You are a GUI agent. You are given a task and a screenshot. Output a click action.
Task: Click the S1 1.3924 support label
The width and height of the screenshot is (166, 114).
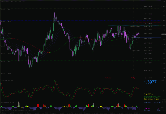(x=148, y=48)
